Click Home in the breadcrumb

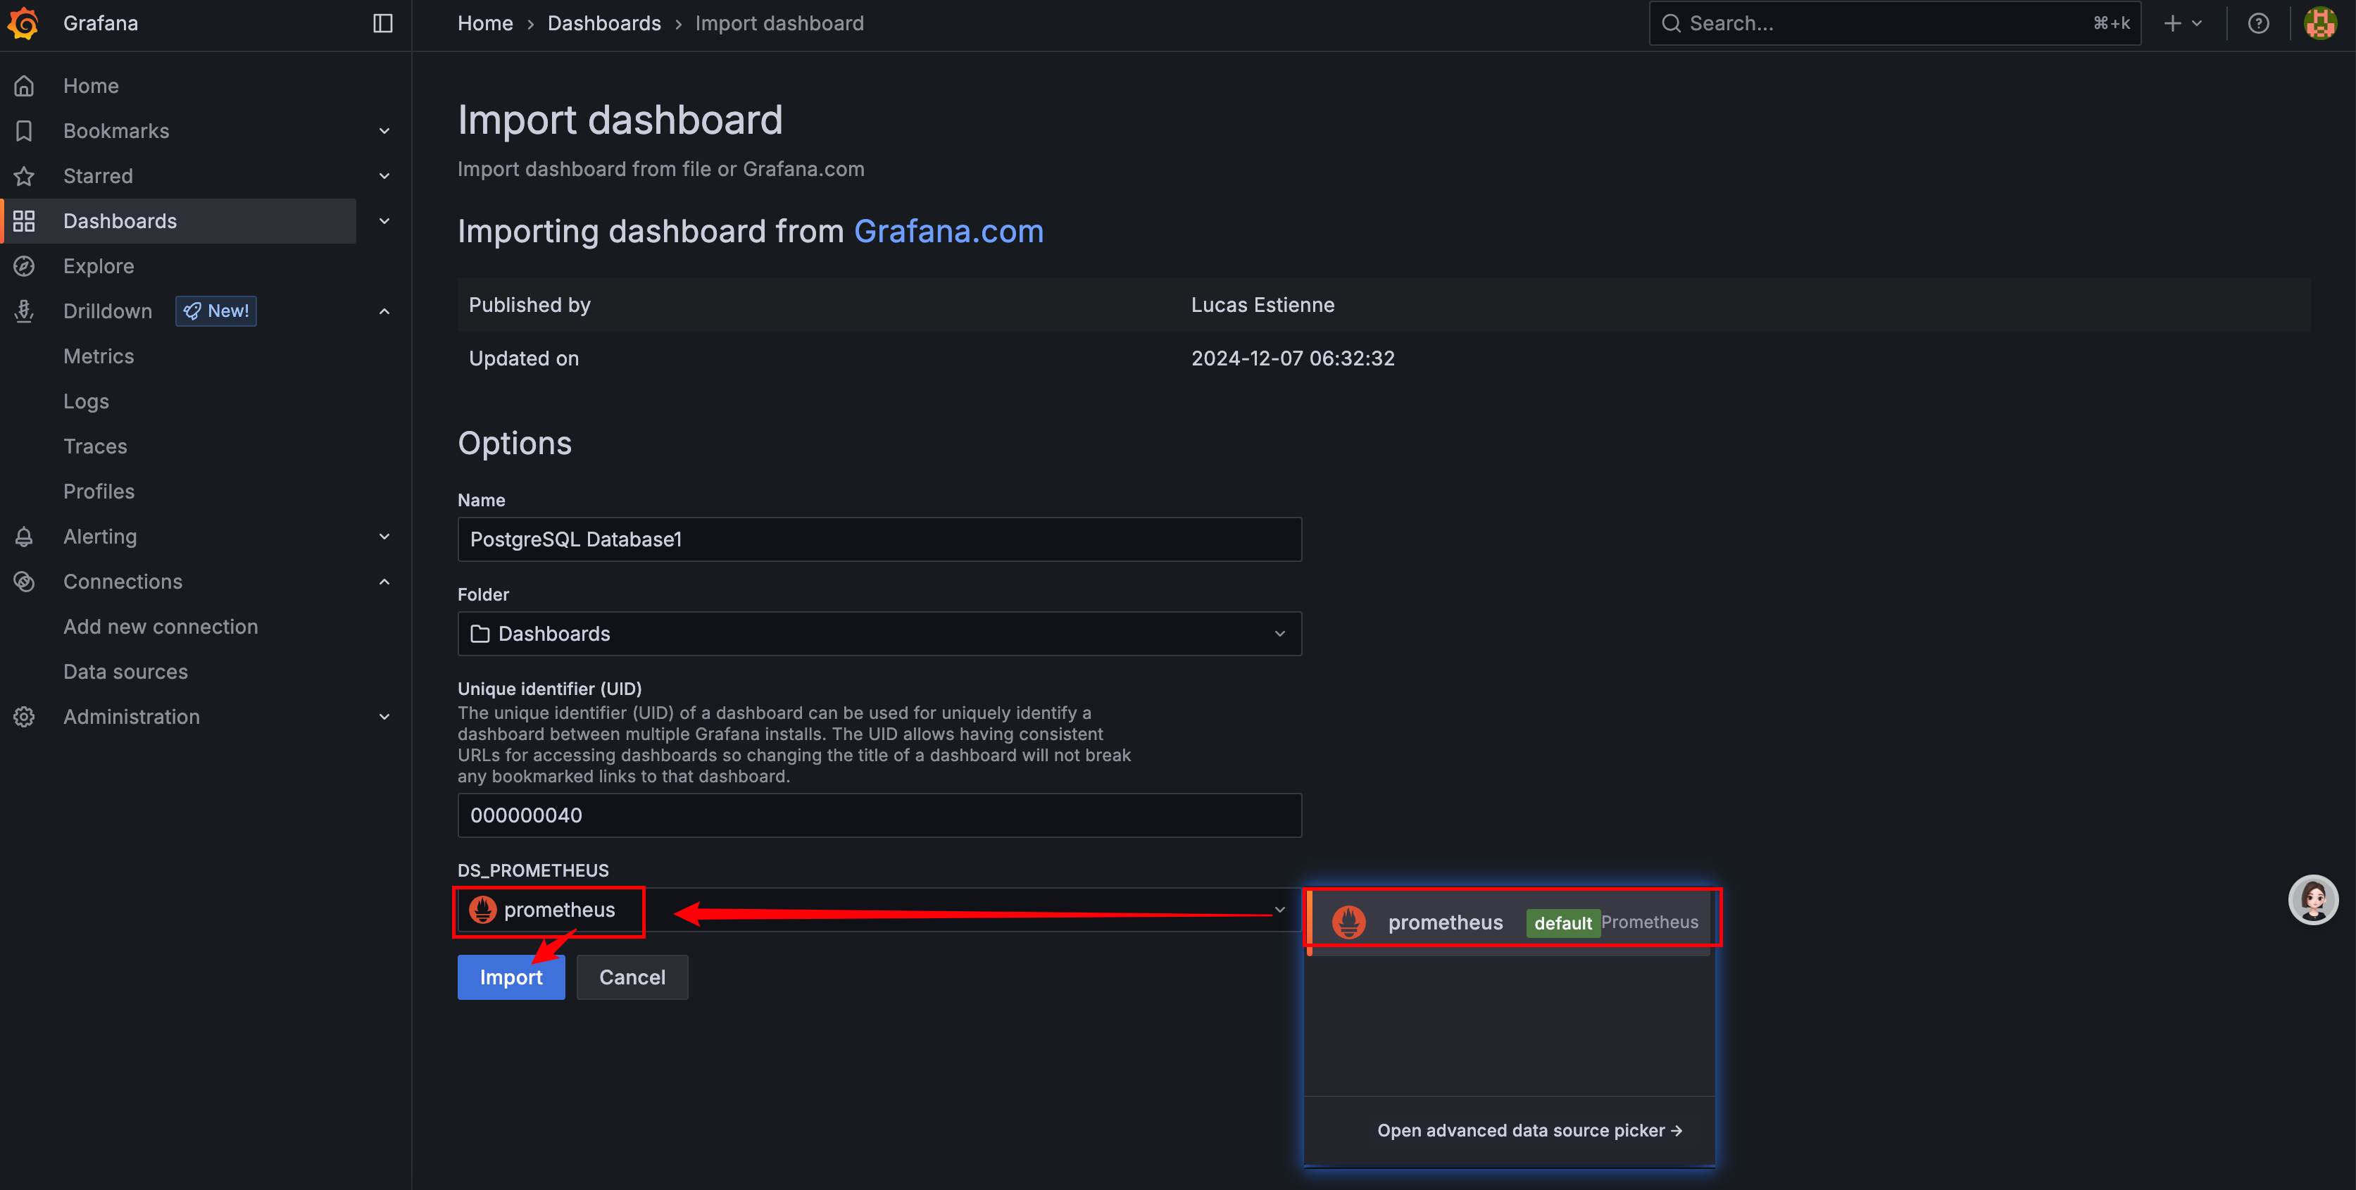tap(484, 24)
